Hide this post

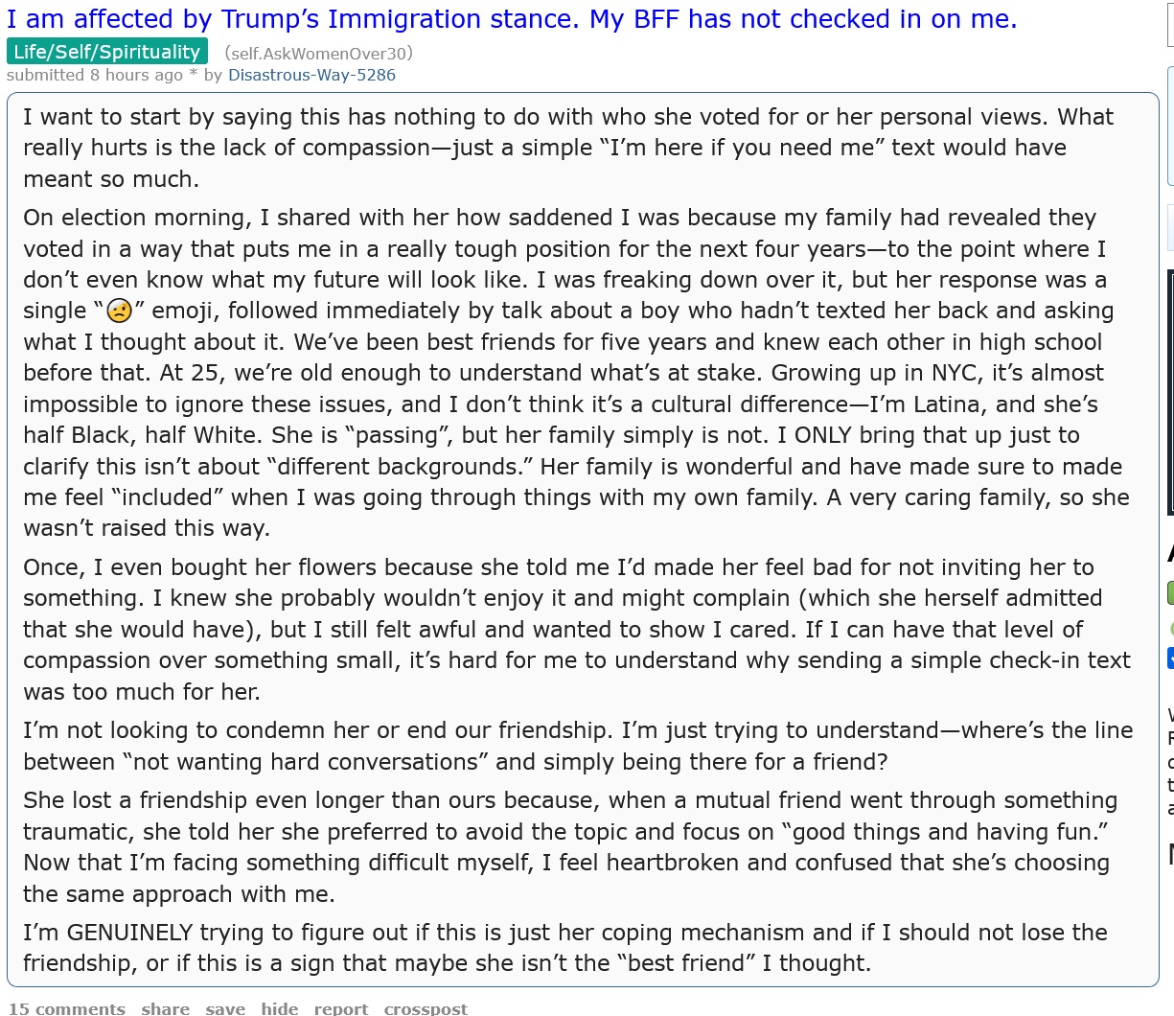pyautogui.click(x=280, y=1008)
